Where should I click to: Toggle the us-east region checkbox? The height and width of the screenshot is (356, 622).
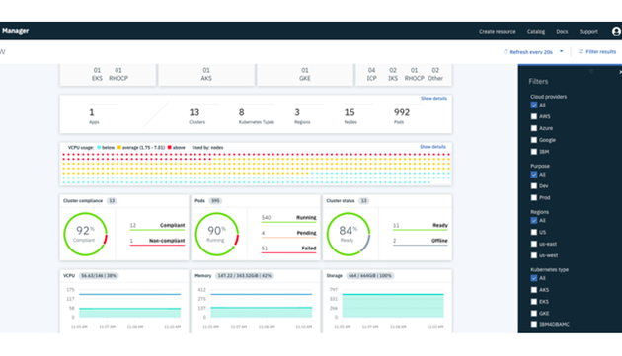coord(534,244)
